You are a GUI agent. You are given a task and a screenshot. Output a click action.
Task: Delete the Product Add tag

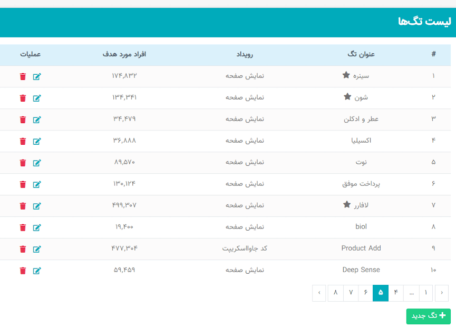pos(23,249)
